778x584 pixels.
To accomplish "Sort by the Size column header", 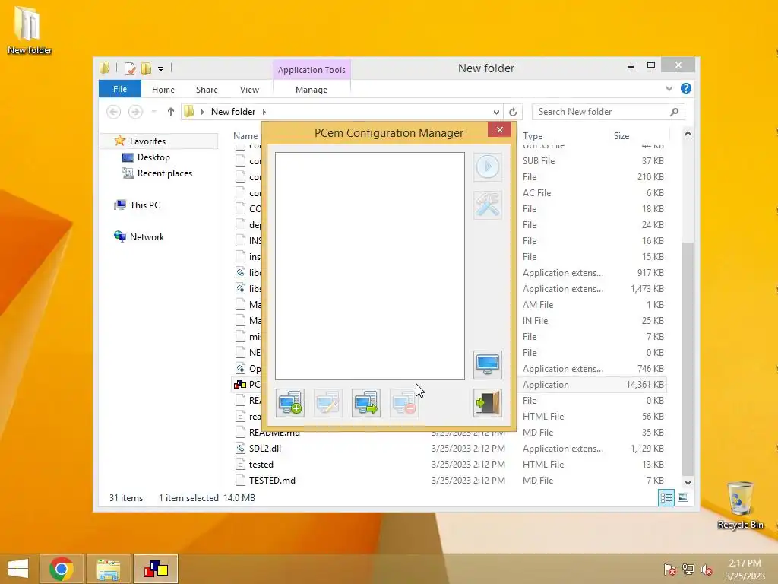I will click(x=621, y=135).
